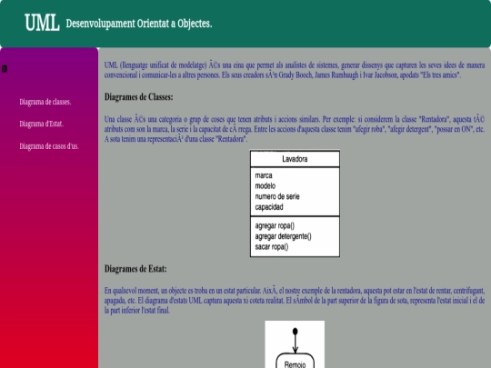Open the 'Diagrama de casos d'us.' sidebar link

click(x=49, y=146)
